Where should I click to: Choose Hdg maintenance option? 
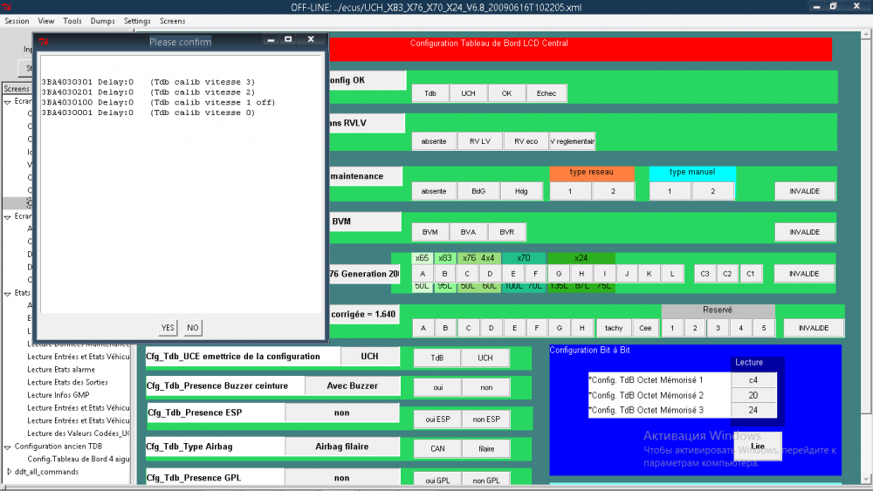(521, 191)
